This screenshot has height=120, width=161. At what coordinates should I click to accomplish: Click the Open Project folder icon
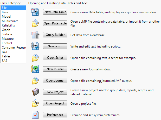point(35,103)
